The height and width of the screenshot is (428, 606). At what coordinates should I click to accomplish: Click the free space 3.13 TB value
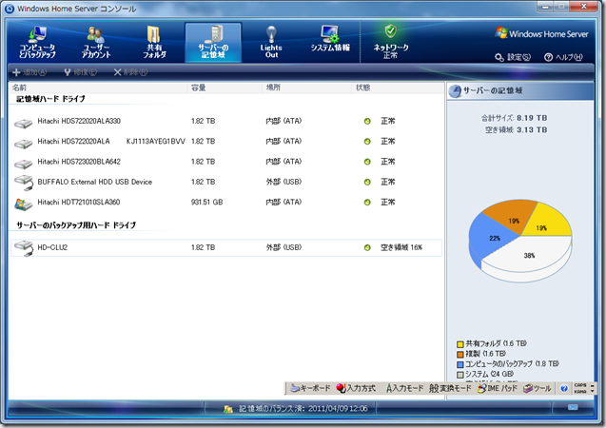click(532, 129)
